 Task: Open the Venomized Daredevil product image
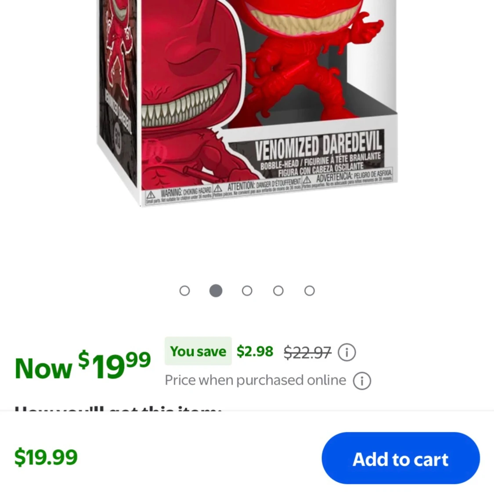point(247,103)
